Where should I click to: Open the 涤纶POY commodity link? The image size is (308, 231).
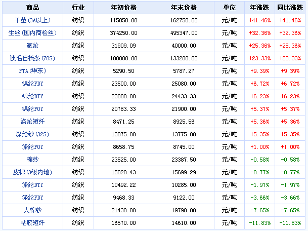pyautogui.click(x=31, y=146)
